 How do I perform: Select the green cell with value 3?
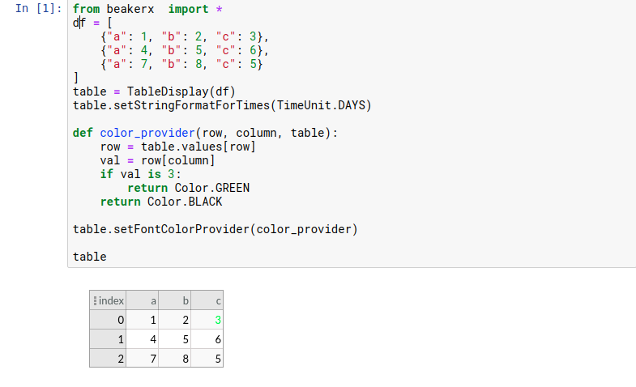[207, 320]
